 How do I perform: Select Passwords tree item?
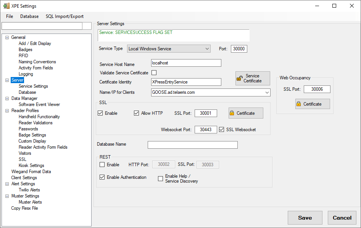pos(28,129)
